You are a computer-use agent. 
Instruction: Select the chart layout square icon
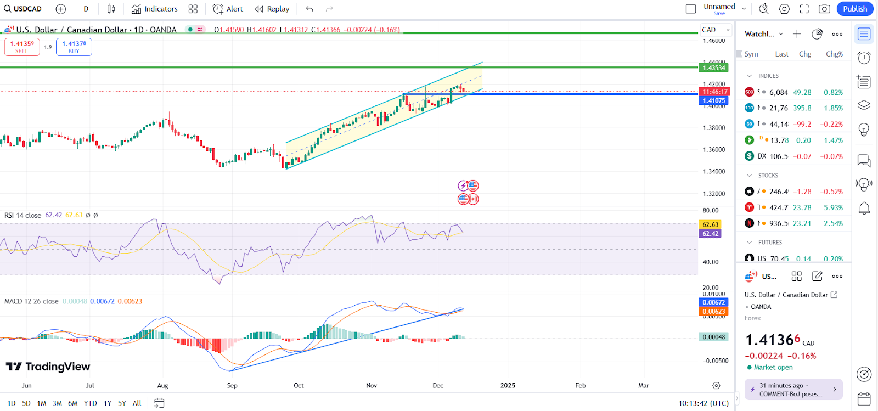point(691,9)
